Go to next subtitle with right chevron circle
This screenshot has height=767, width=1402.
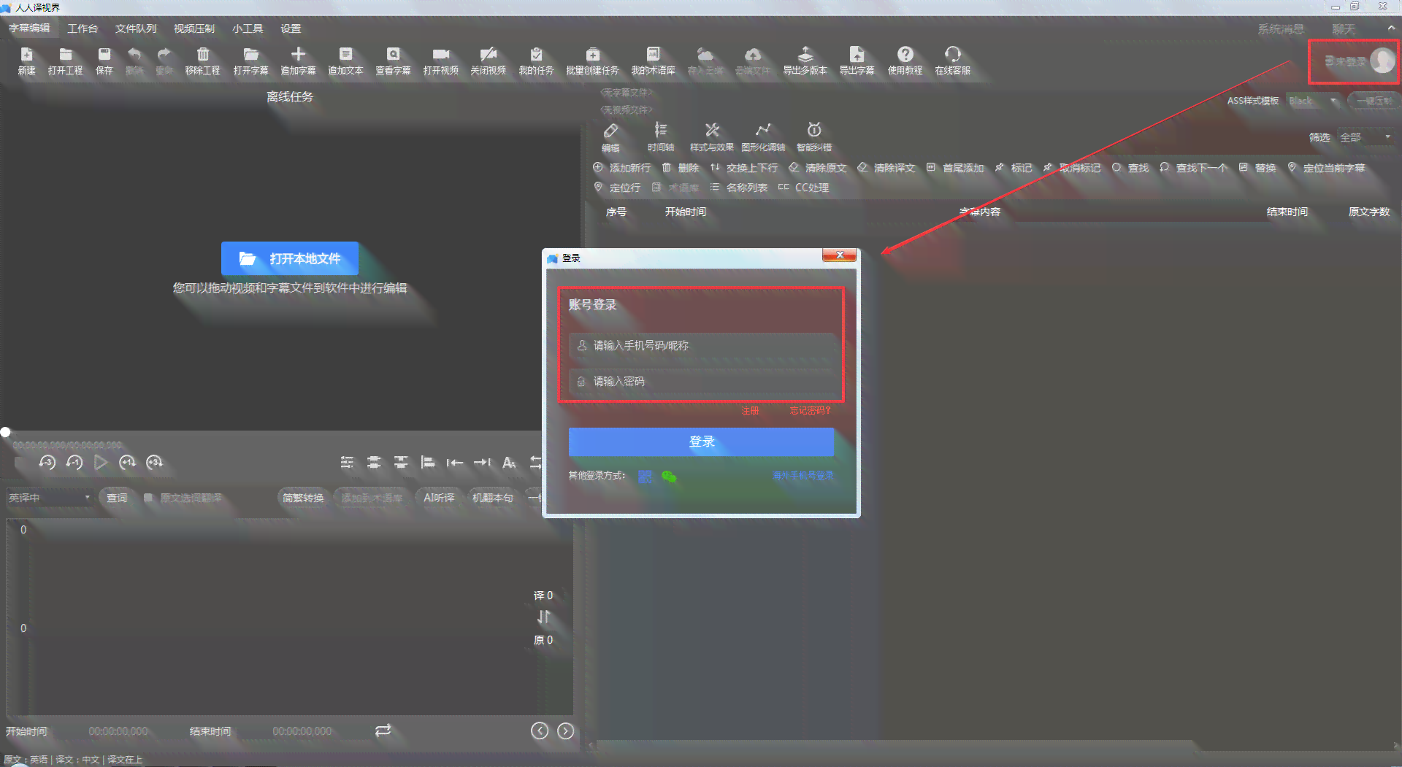tap(566, 731)
